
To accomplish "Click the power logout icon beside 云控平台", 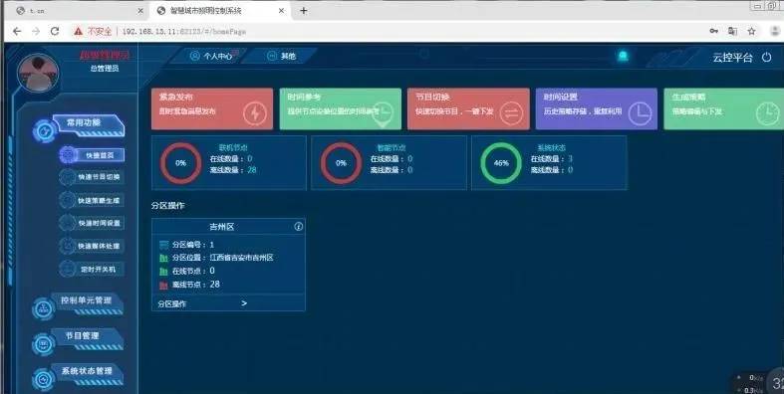I will pyautogui.click(x=766, y=57).
